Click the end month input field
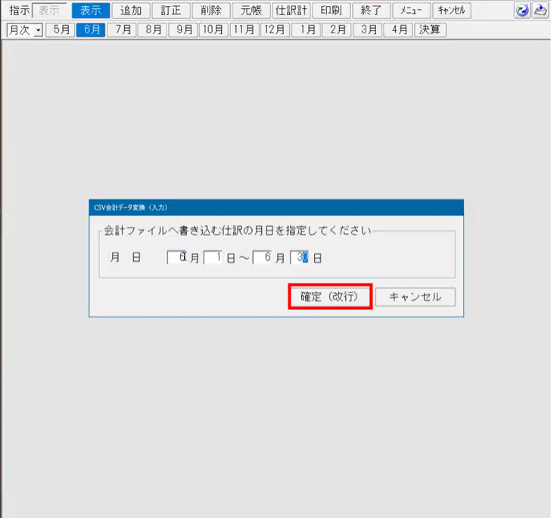 click(x=263, y=257)
